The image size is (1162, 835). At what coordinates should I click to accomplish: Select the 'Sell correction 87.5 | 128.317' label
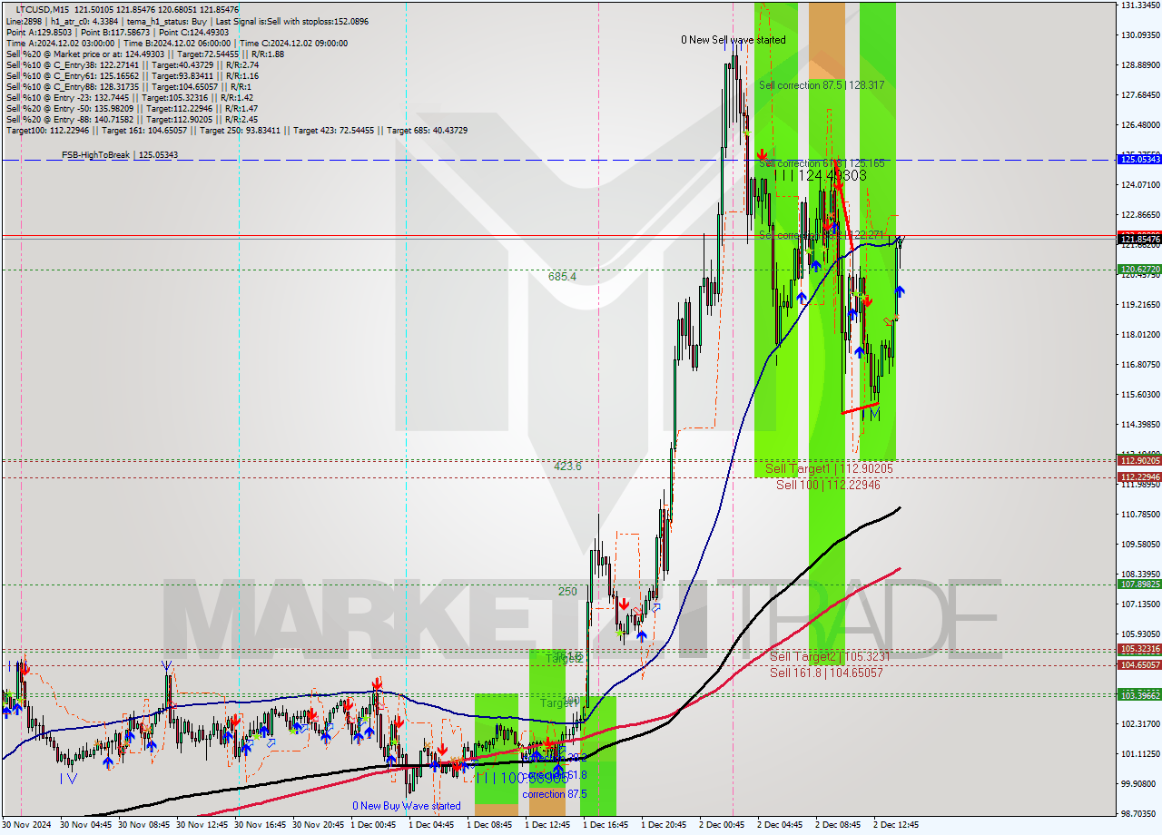point(822,84)
